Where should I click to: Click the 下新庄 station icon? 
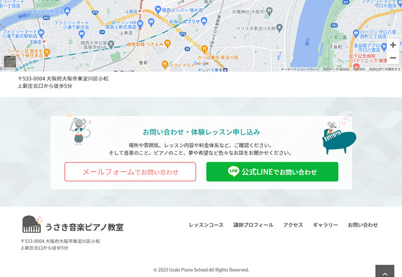[44, 42]
